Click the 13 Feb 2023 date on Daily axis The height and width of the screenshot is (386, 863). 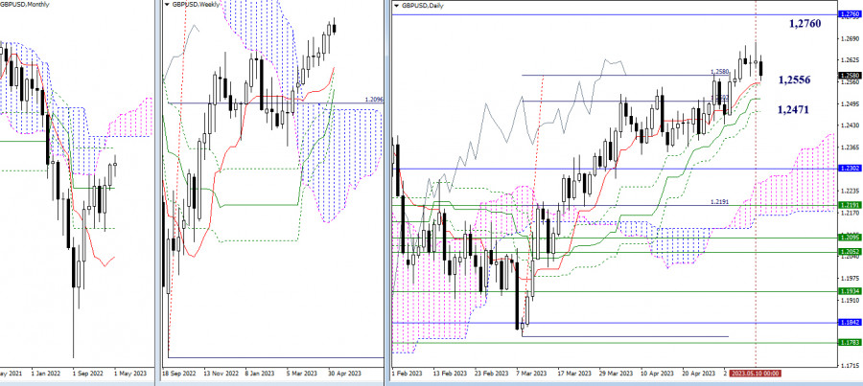(x=449, y=374)
